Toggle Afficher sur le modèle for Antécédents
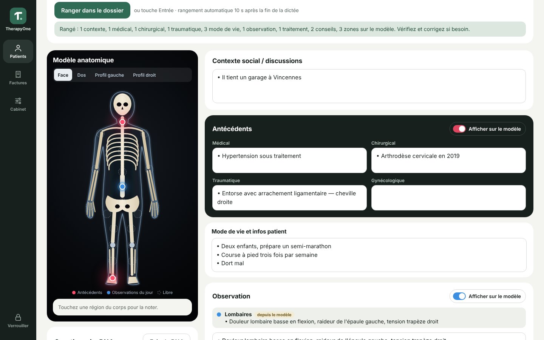Screen dimensions: 544x340 tap(459, 129)
